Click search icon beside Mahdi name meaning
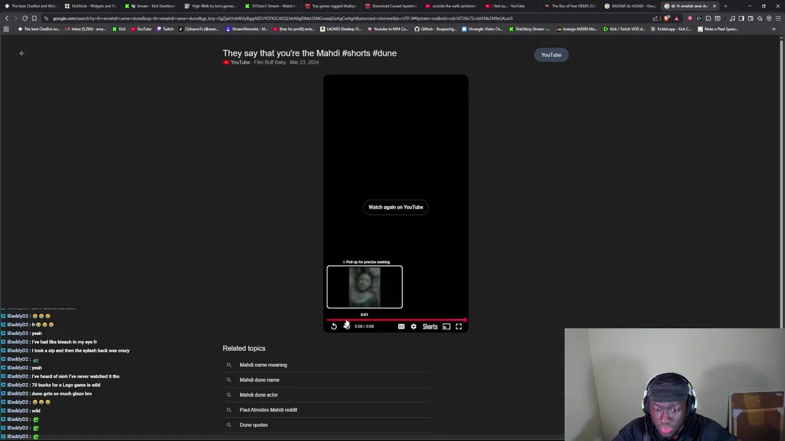 (229, 365)
